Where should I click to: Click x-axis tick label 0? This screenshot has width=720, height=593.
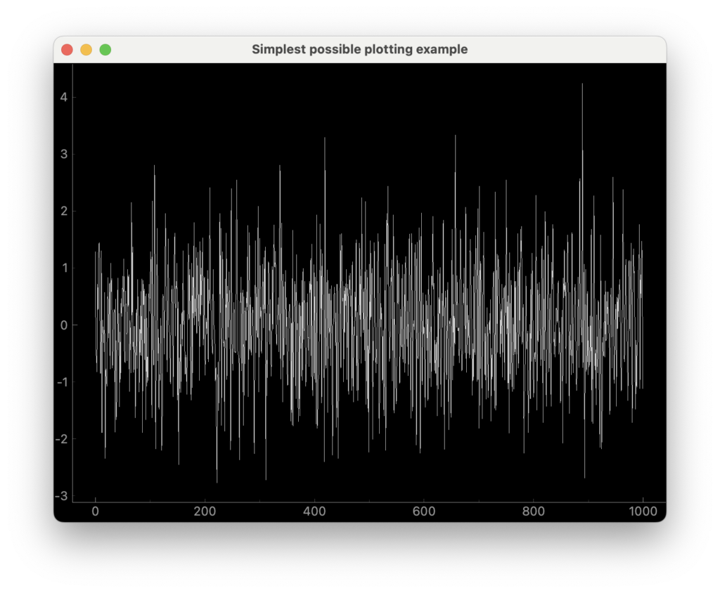(95, 511)
